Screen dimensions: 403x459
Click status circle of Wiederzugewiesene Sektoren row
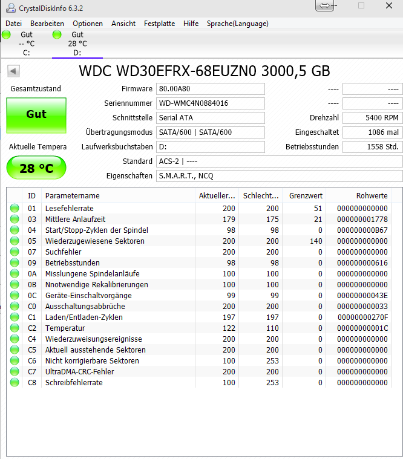tap(15, 241)
